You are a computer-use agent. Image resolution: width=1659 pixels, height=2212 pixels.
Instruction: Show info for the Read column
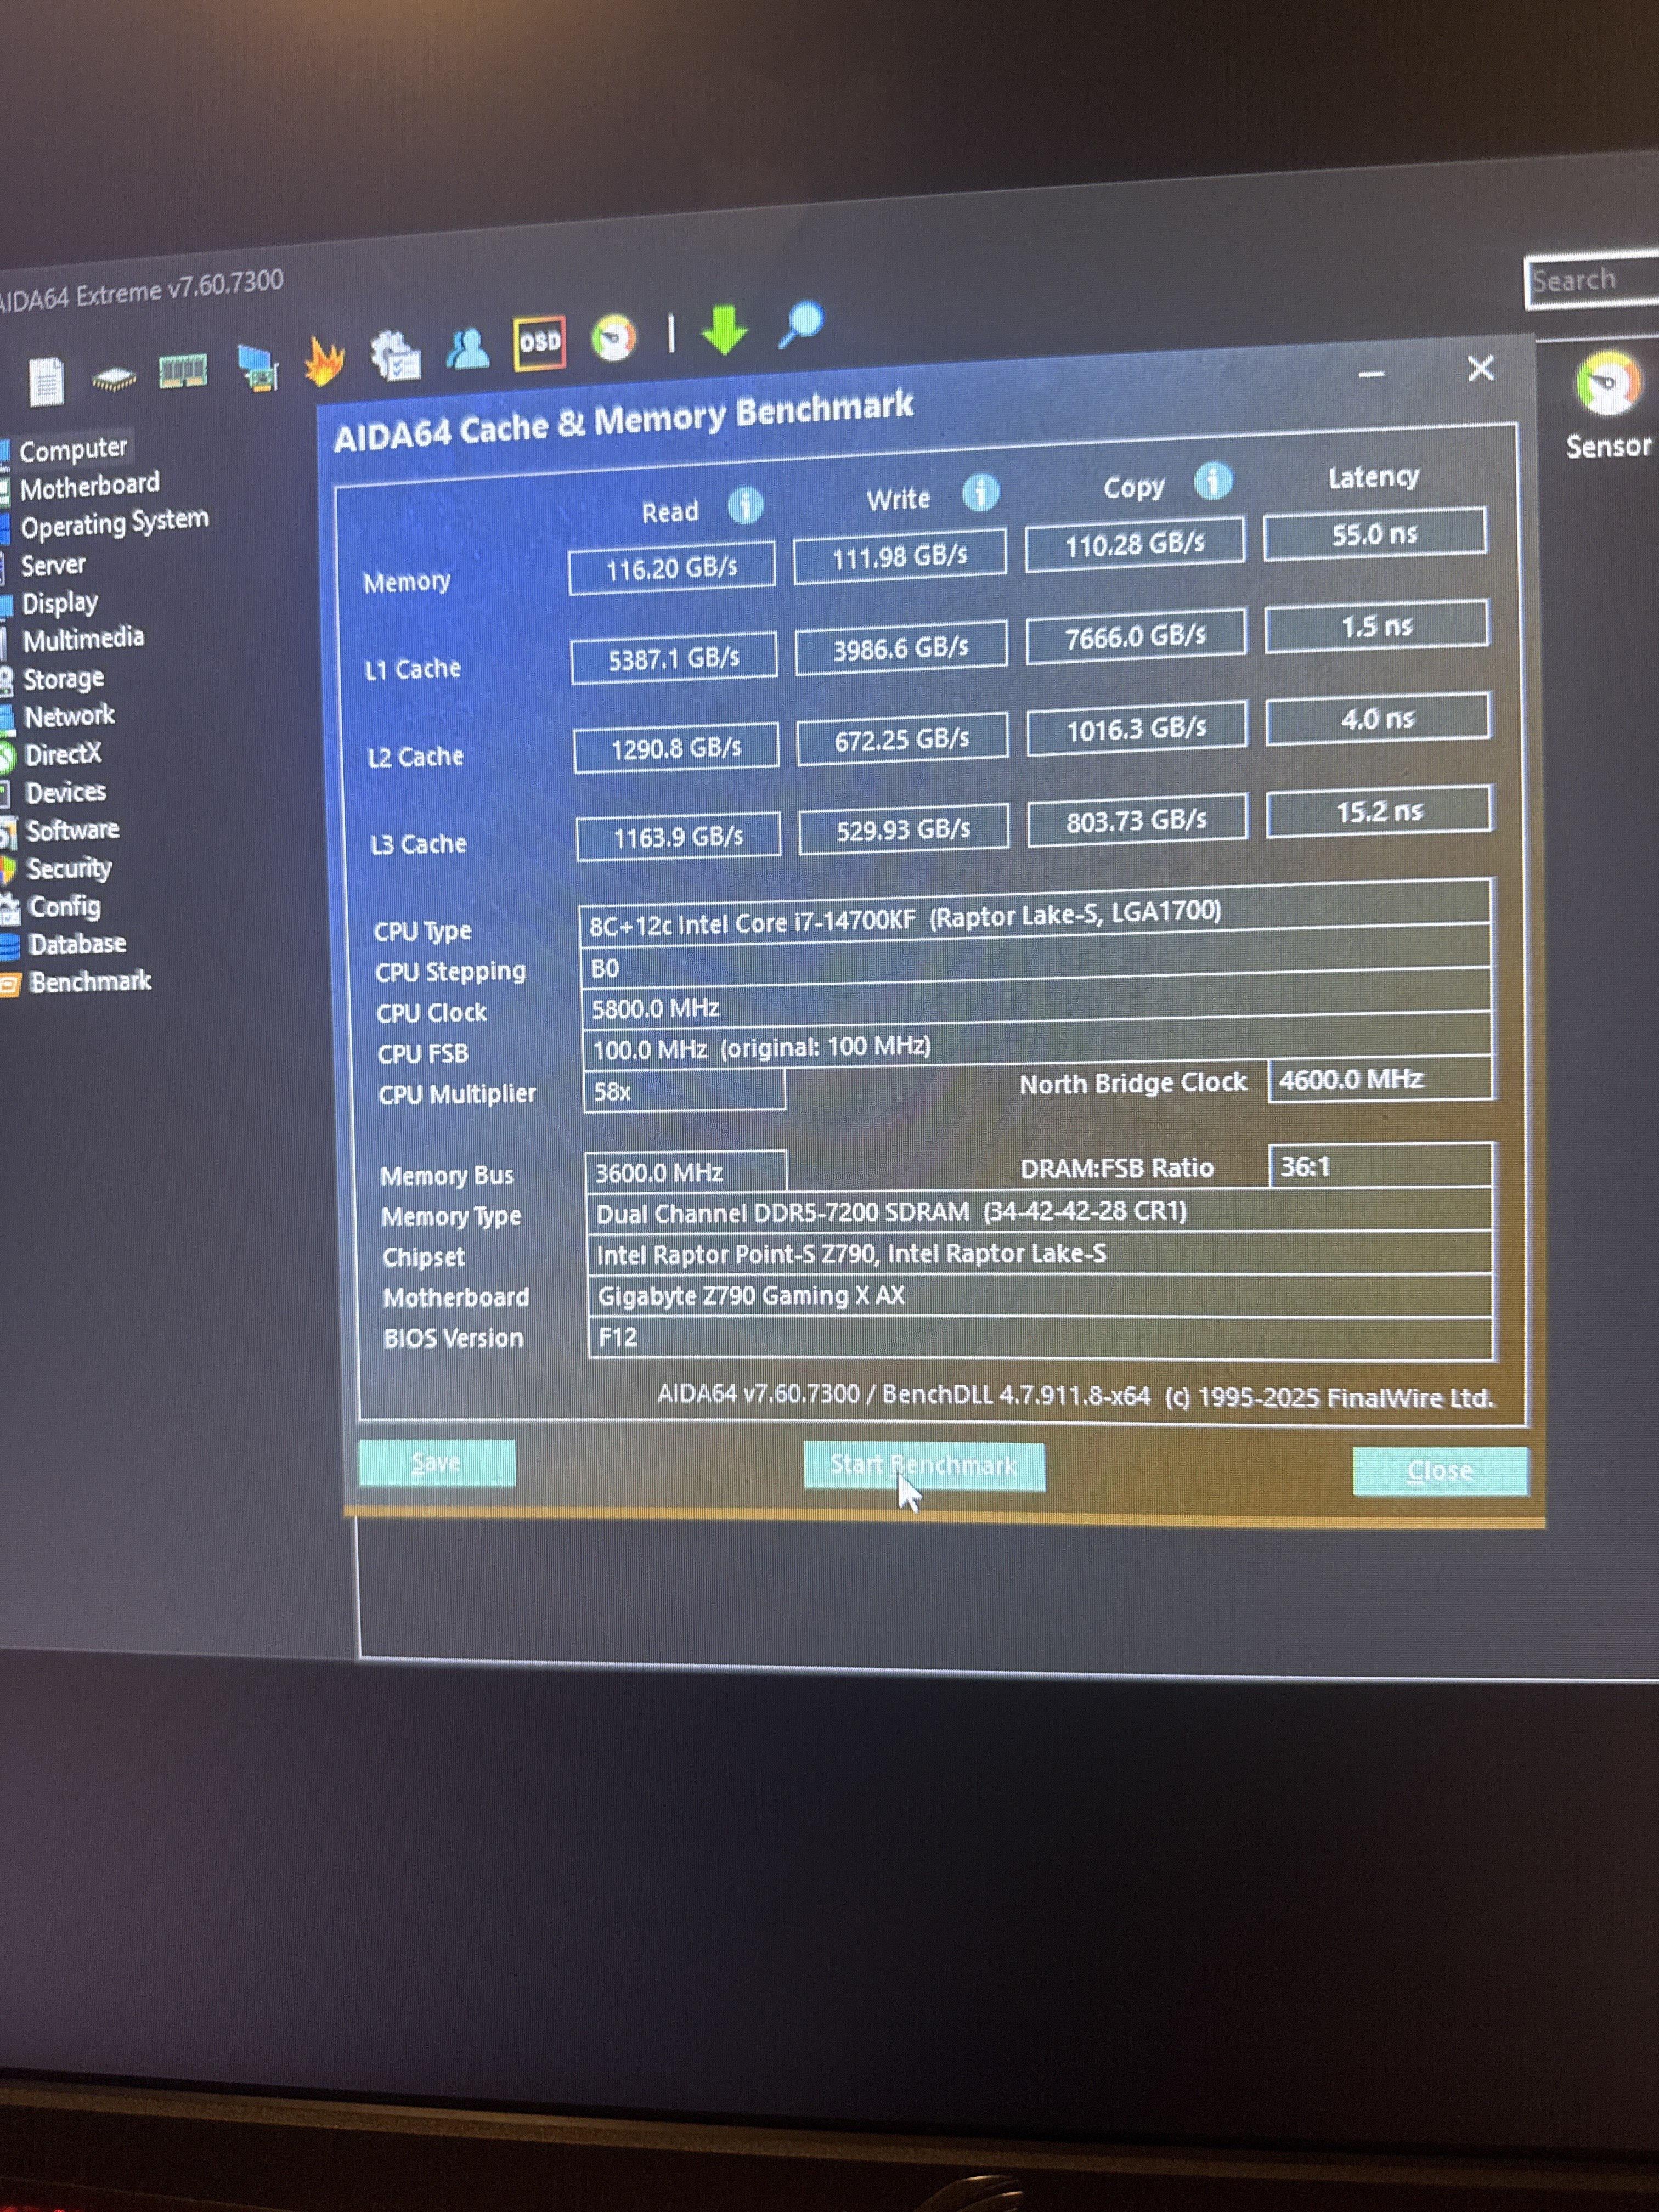745,505
